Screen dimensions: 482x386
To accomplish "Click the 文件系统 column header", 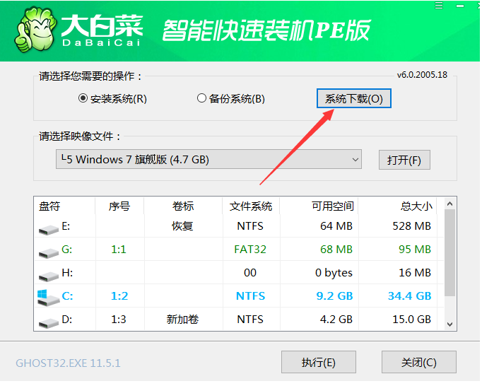I will [250, 206].
